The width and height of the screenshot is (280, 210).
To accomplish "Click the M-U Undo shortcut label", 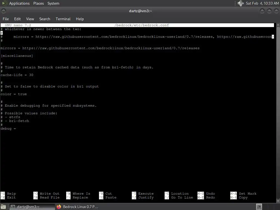I will (x=206, y=194).
